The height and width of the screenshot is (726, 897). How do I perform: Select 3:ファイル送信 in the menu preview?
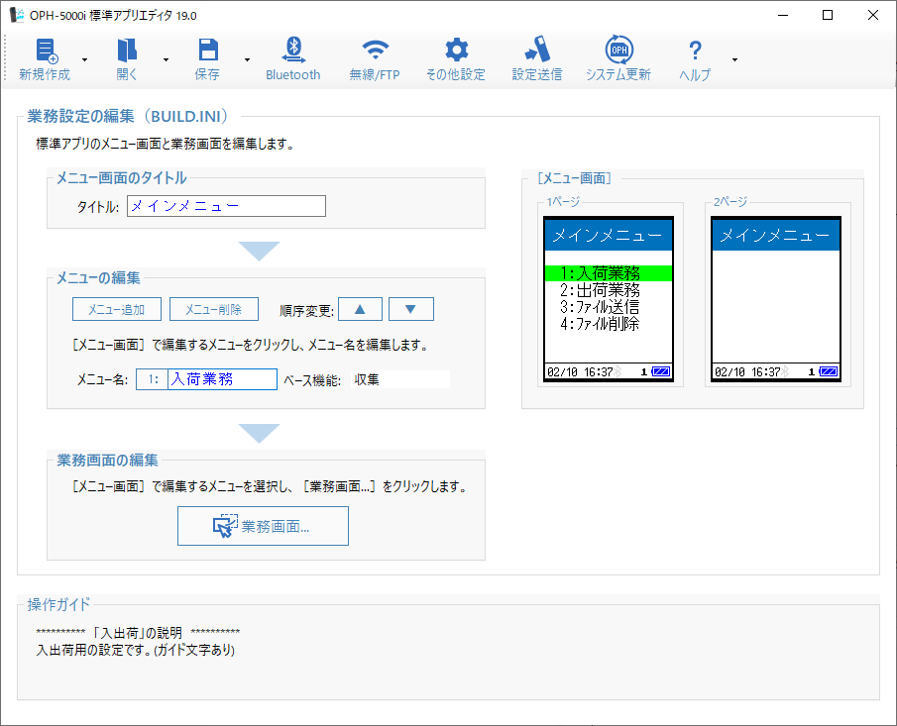[599, 307]
